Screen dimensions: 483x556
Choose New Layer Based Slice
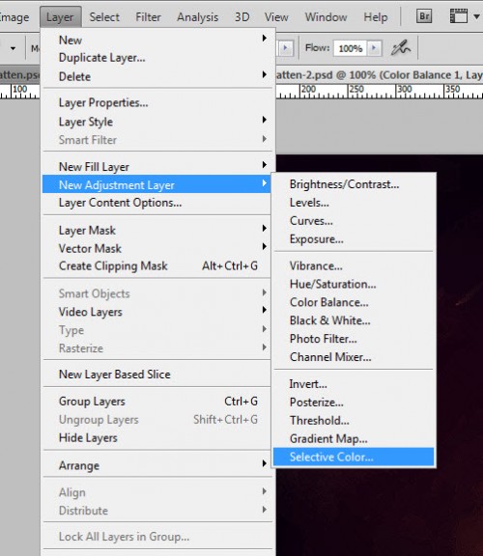[x=156, y=375]
